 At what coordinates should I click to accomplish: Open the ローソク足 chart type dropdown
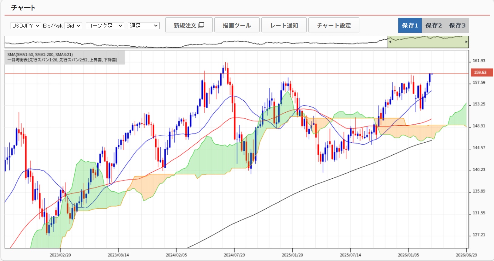tap(105, 26)
